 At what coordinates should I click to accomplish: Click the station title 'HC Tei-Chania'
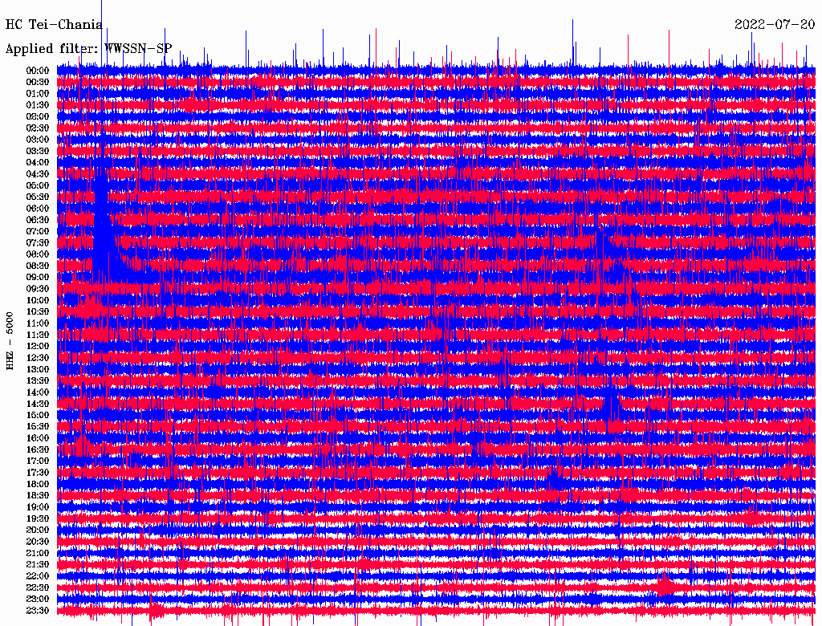(54, 25)
